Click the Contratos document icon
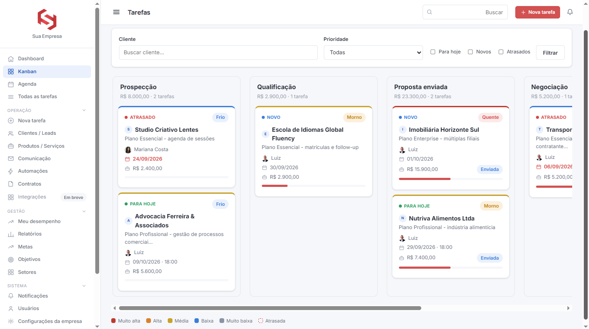Viewport: 589px width, 329px height. pos(11,184)
